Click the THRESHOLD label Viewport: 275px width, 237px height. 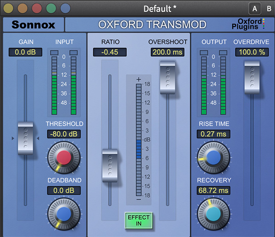click(65, 124)
